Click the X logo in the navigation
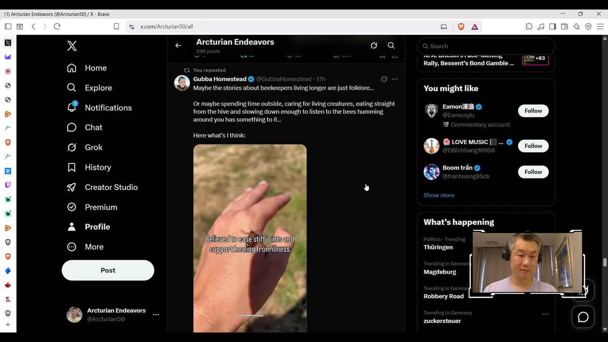Viewport: 608px width, 342px height. point(72,46)
